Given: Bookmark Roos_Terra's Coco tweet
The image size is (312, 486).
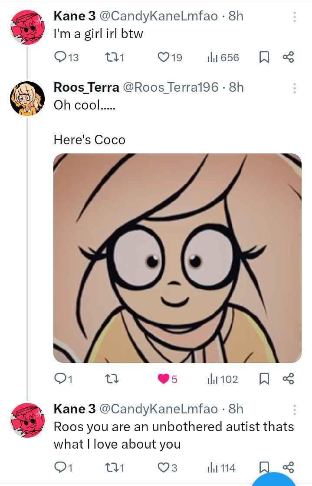Looking at the screenshot, I should pos(263,379).
